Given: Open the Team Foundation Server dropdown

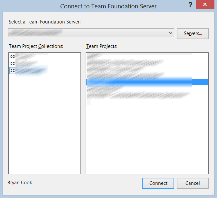Looking at the screenshot, I should coord(91,33).
